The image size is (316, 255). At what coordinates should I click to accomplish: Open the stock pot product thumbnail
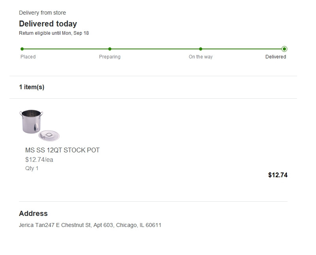(x=39, y=125)
